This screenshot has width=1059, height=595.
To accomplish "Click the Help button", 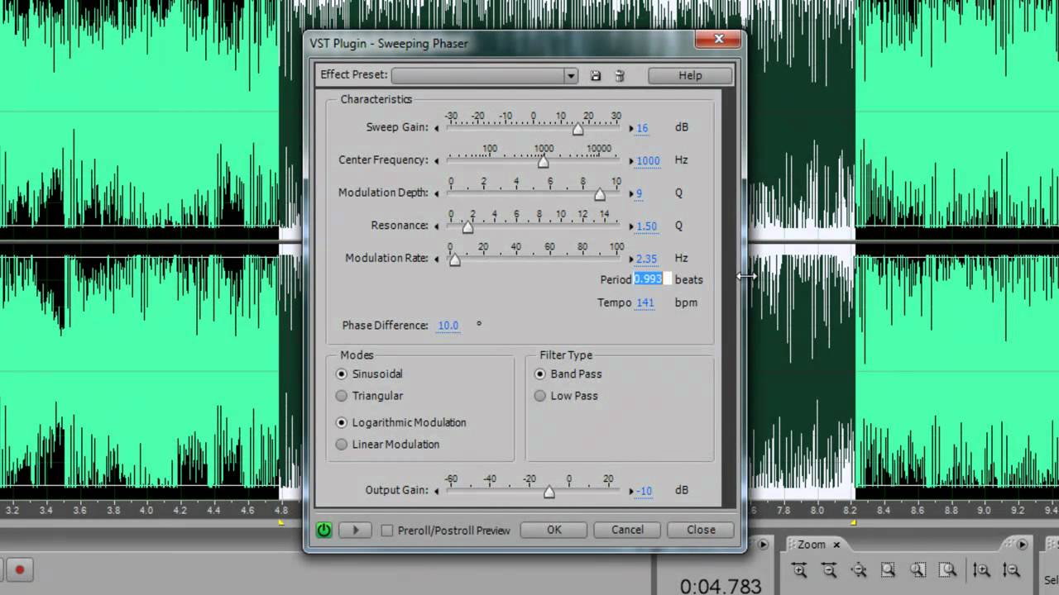I will pyautogui.click(x=690, y=75).
